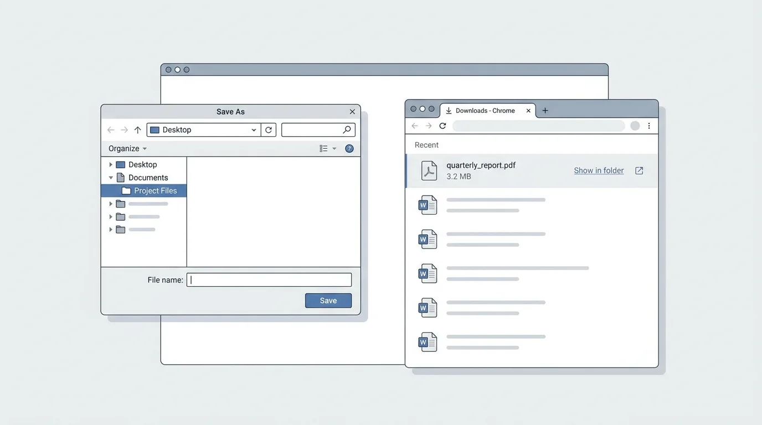Expand the Desktop tree node
This screenshot has height=425, width=762.
[x=111, y=164]
